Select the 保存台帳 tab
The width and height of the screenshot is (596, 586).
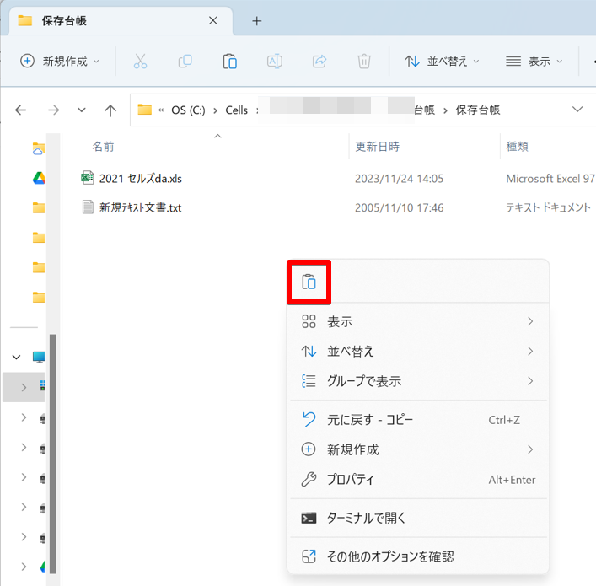click(120, 21)
